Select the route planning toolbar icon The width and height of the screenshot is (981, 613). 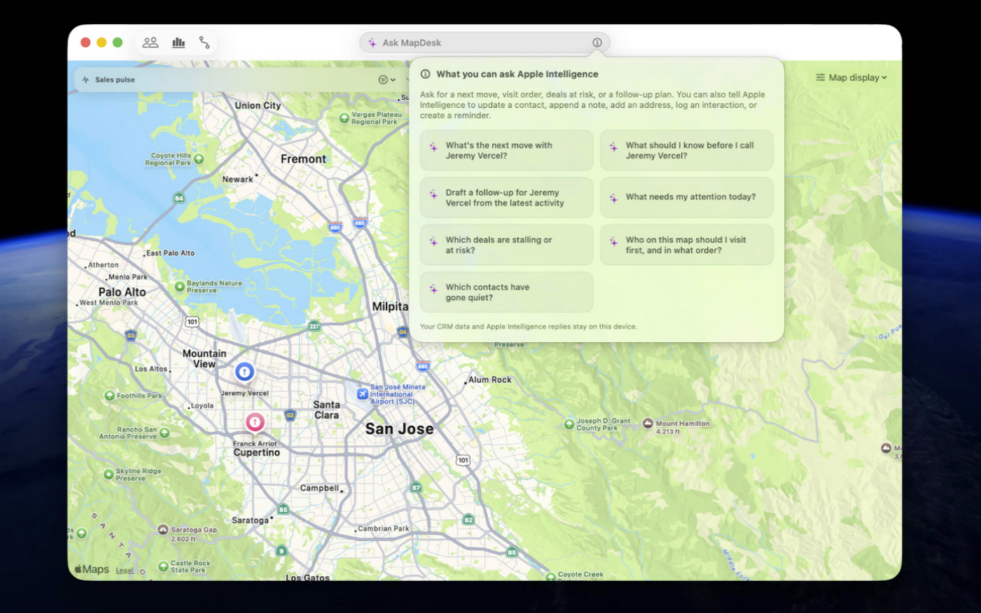click(204, 43)
